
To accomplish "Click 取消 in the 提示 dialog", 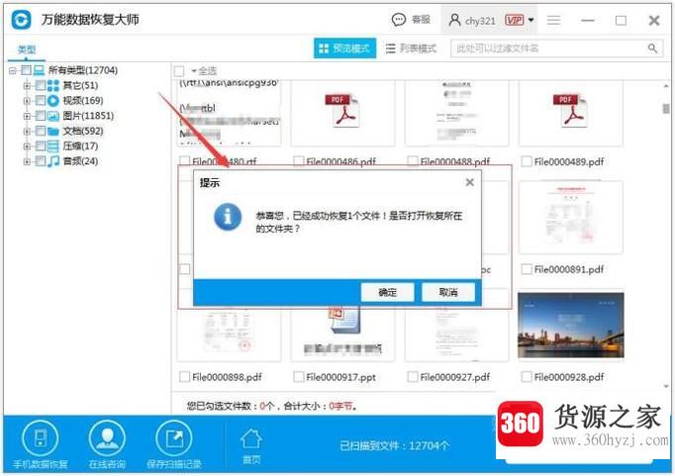I will click(x=448, y=292).
